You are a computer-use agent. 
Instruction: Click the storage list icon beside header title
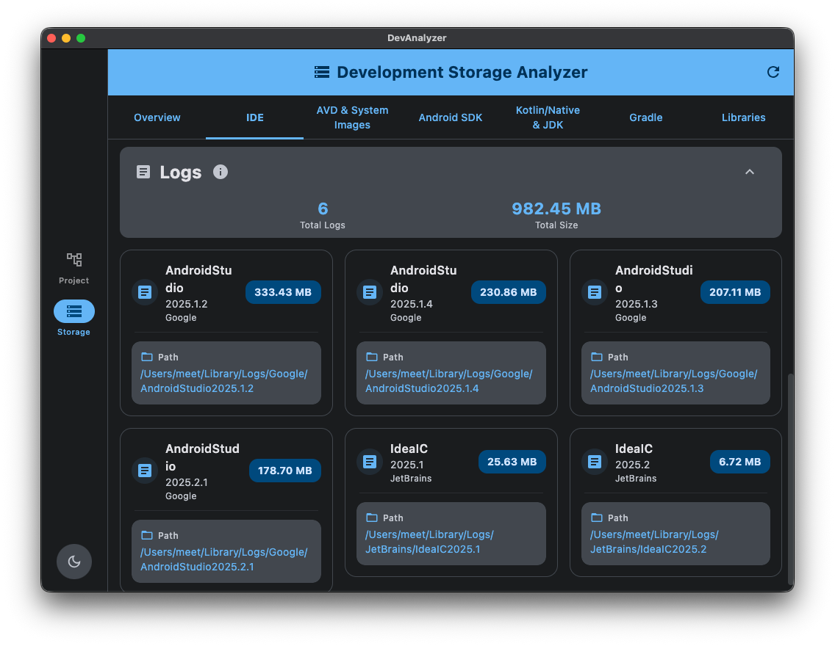tap(322, 73)
